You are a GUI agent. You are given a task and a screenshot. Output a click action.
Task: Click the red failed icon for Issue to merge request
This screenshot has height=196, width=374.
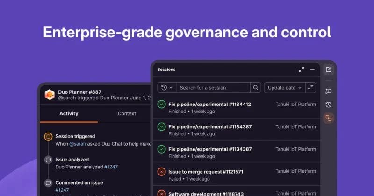161,172
